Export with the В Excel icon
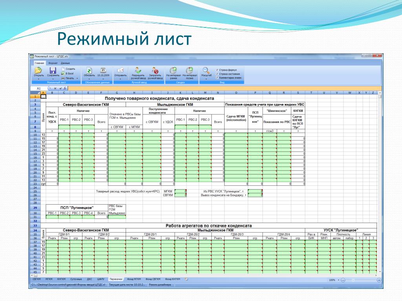The image size is (402, 301). [63, 73]
